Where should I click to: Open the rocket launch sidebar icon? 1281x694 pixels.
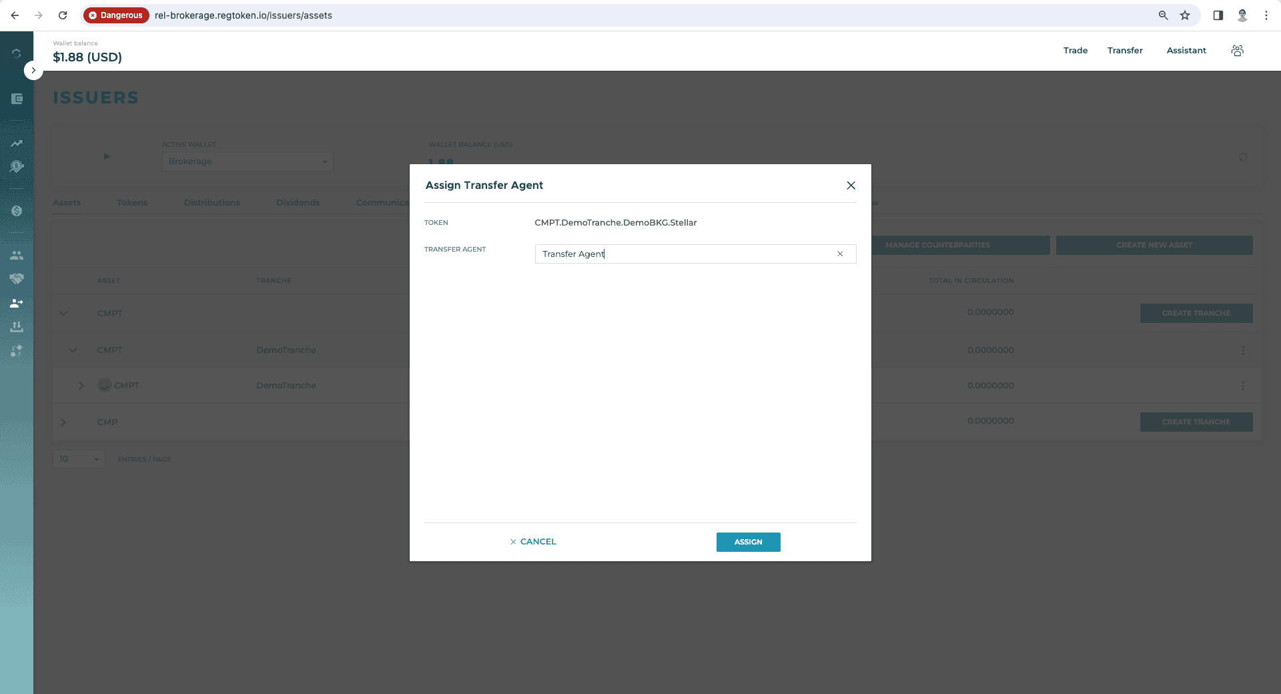point(17,166)
